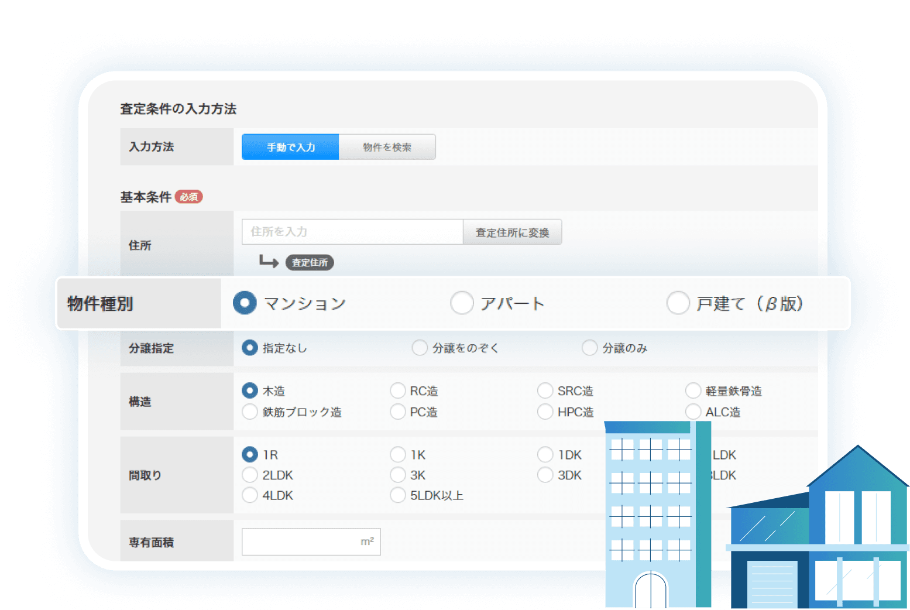This screenshot has height=610, width=910.
Task: Choose 指定なし for 分譲指定
Action: [x=250, y=348]
